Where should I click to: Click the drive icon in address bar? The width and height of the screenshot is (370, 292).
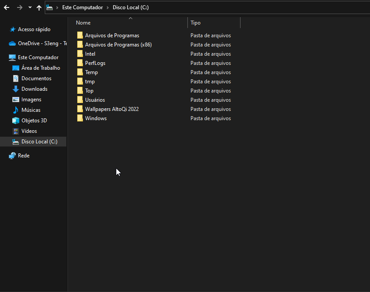[49, 7]
